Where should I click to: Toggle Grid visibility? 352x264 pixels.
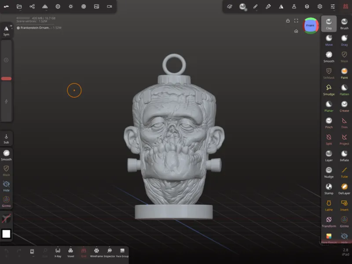[84, 252]
